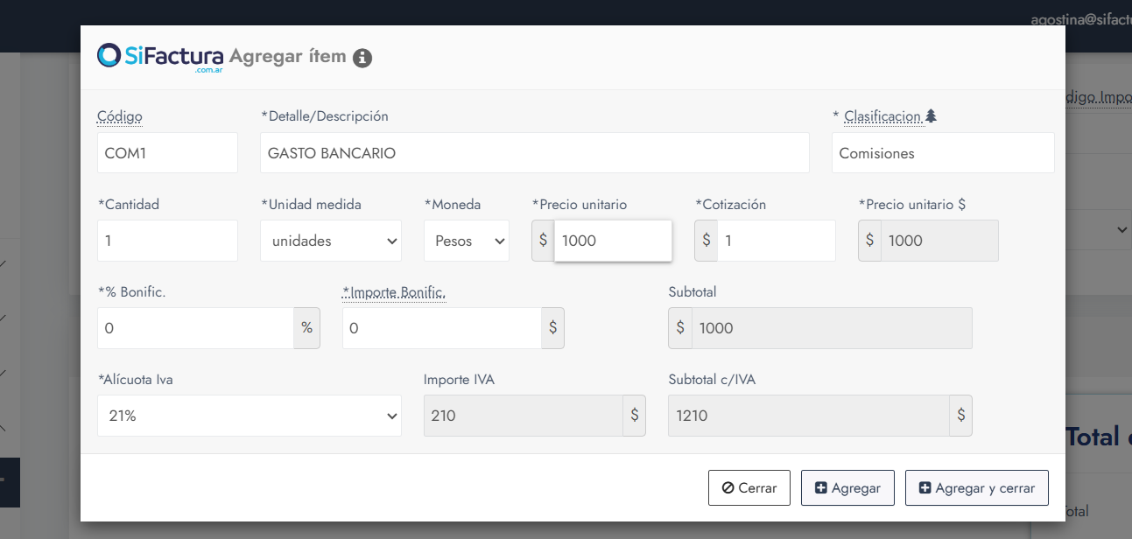Click the percent symbol addon on Bonific.
1132x539 pixels.
(306, 328)
